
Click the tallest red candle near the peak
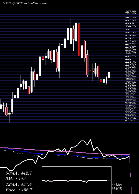pyautogui.click(x=79, y=40)
